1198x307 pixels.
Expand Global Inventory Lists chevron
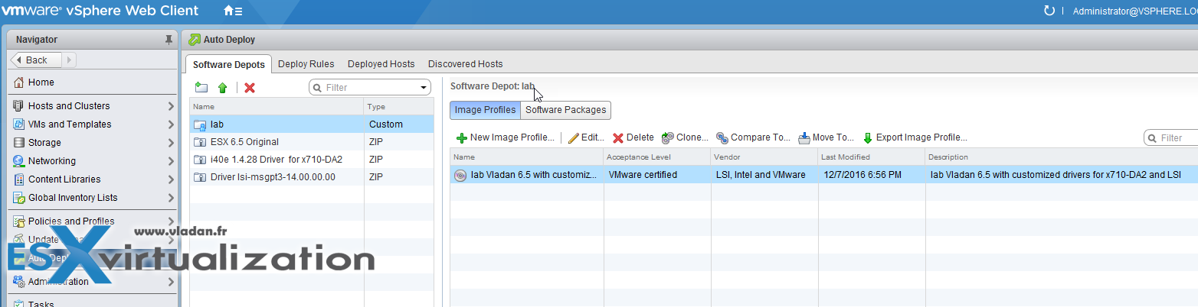[171, 198]
